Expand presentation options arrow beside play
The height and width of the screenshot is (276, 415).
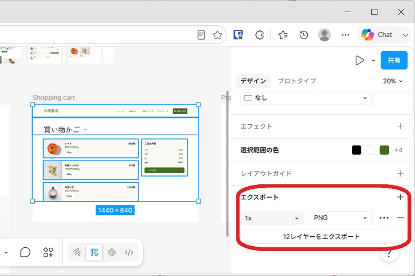(x=373, y=61)
